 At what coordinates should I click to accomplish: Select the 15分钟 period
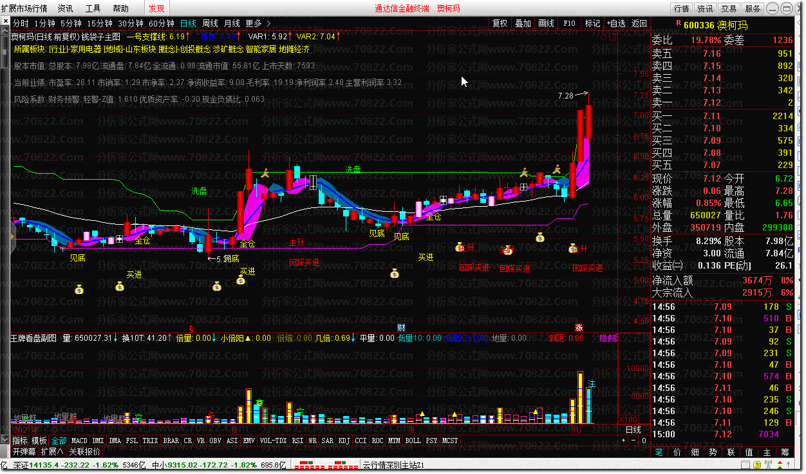(99, 23)
